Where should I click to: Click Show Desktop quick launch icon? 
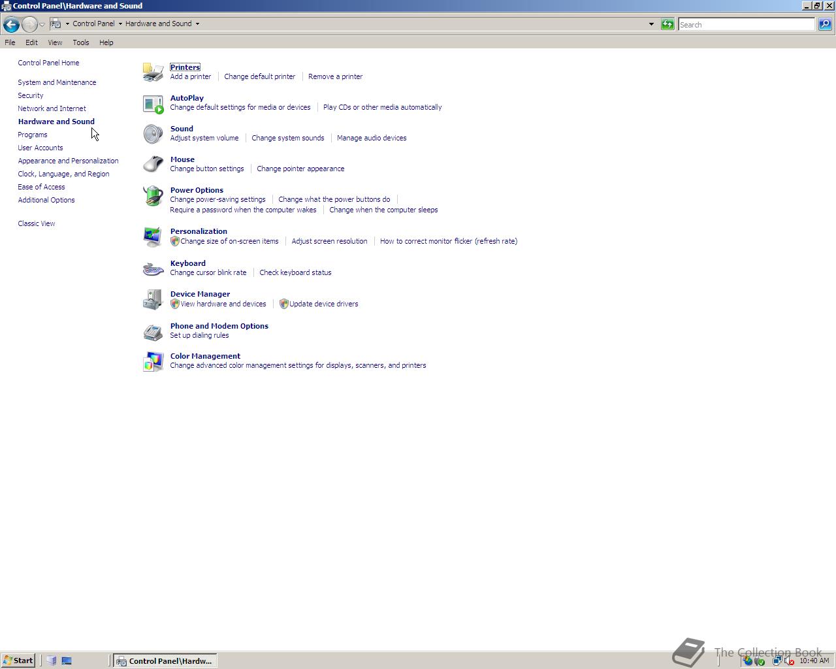[x=67, y=661]
